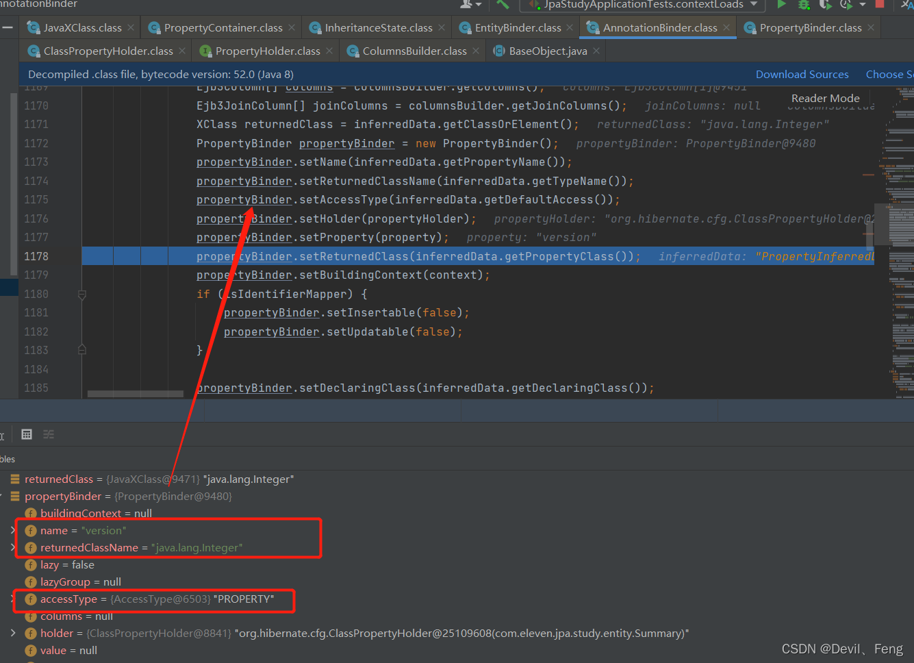
Task: Expand the name field node
Action: [x=13, y=530]
